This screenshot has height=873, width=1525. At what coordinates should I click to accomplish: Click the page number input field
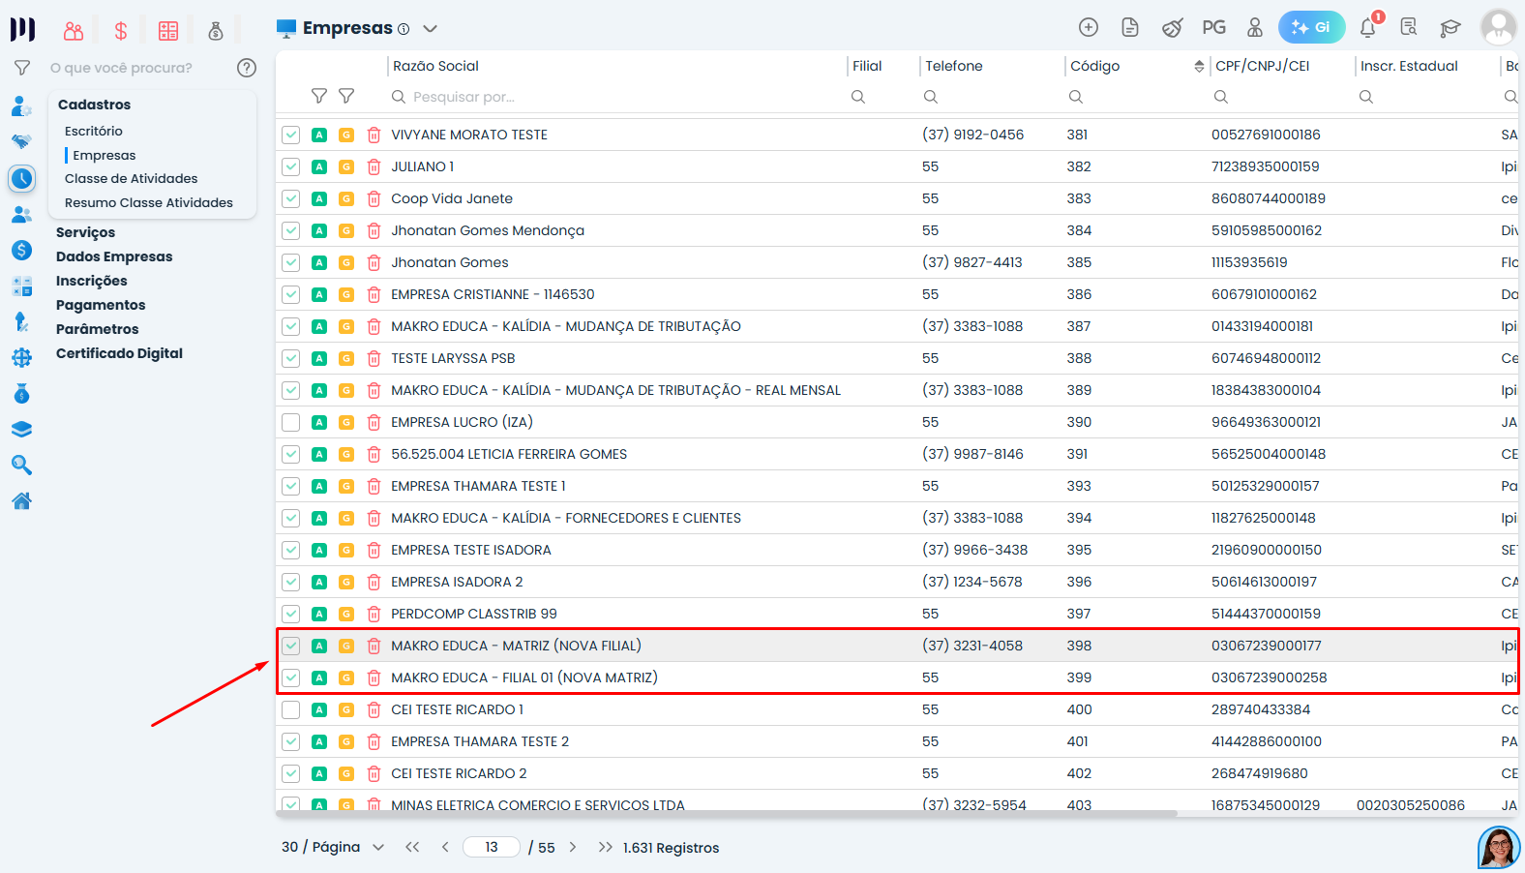coord(492,847)
